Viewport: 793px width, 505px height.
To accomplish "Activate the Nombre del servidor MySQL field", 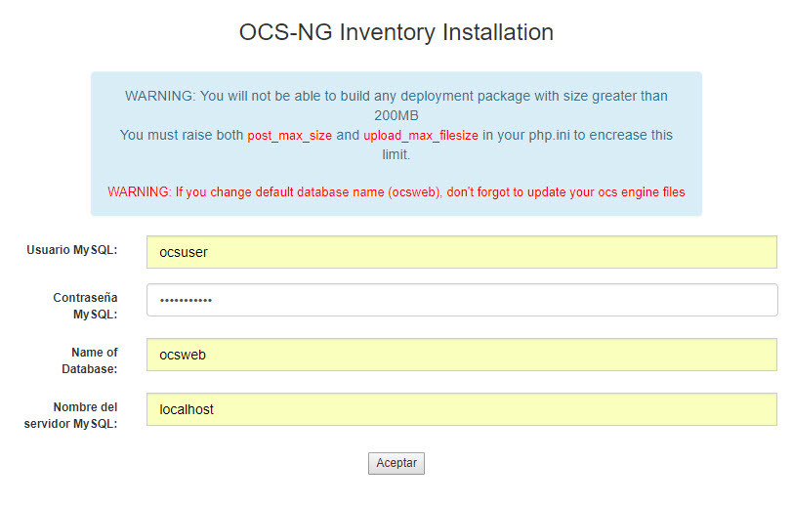I will pos(462,409).
